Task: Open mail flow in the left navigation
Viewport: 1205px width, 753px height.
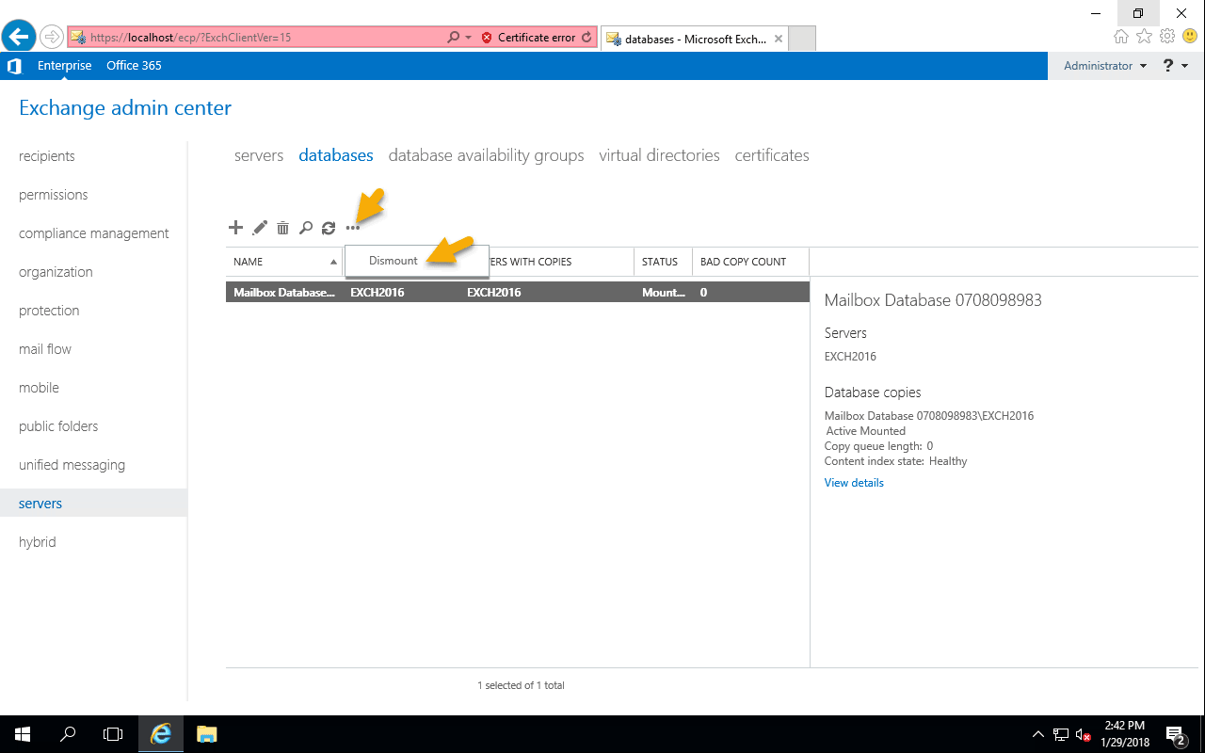Action: point(45,349)
